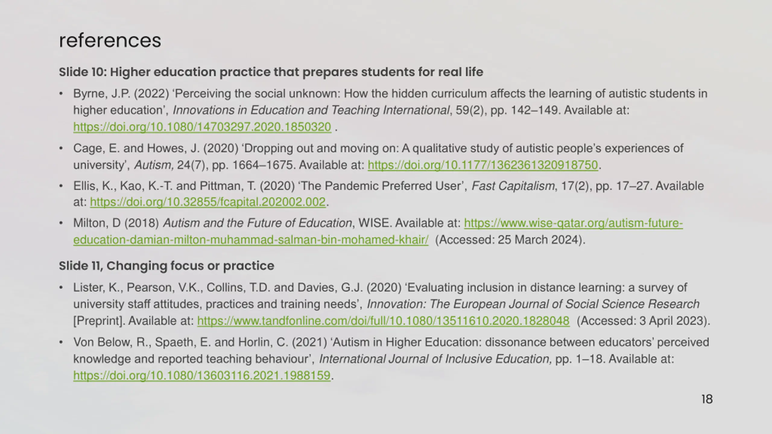This screenshot has height=434, width=772.
Task: Click the slide number 18
Action: pyautogui.click(x=707, y=399)
